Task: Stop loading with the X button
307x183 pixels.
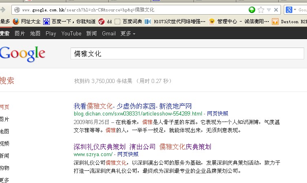Action: (276, 10)
